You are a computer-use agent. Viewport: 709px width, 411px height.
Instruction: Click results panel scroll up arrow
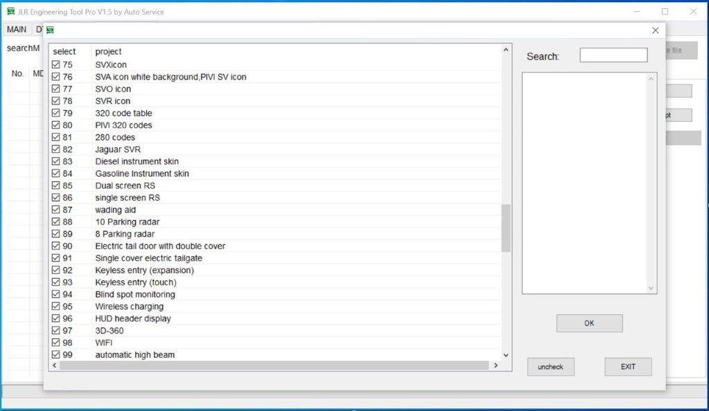tap(651, 79)
